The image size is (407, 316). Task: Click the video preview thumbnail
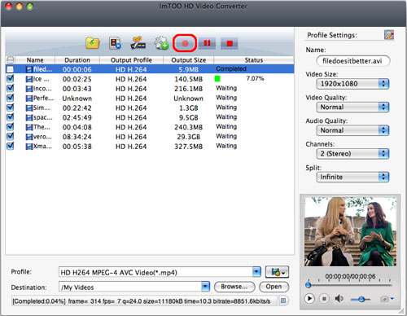[350, 231]
